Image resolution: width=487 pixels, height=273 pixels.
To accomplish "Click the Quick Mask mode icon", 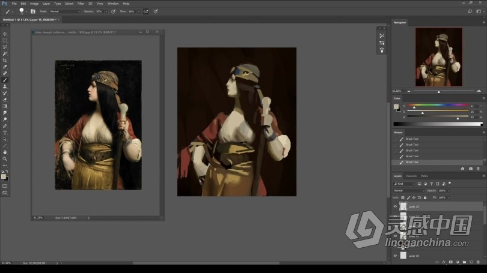I will 5,186.
